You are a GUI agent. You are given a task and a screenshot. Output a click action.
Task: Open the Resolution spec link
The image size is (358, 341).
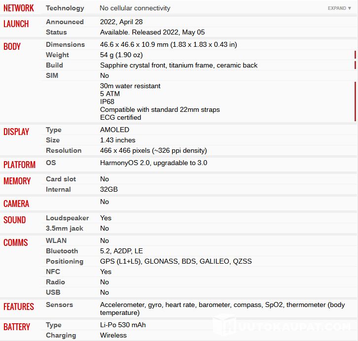click(x=64, y=150)
